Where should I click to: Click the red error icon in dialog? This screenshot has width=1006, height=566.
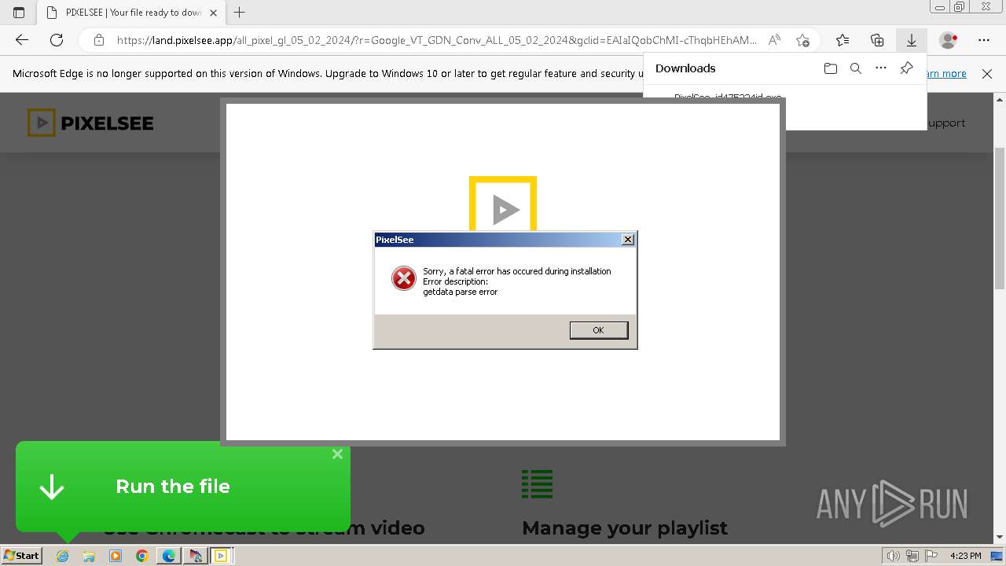point(404,278)
